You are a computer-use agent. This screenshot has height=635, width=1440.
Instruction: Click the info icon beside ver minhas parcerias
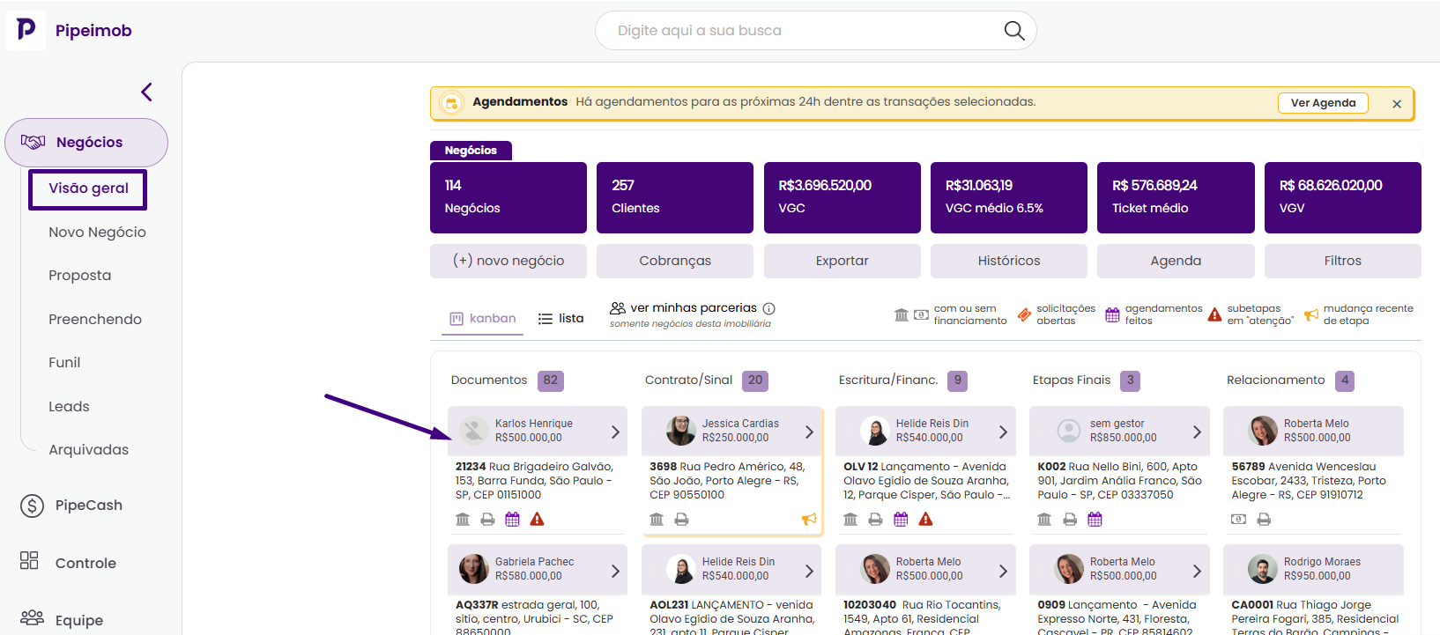click(x=768, y=308)
